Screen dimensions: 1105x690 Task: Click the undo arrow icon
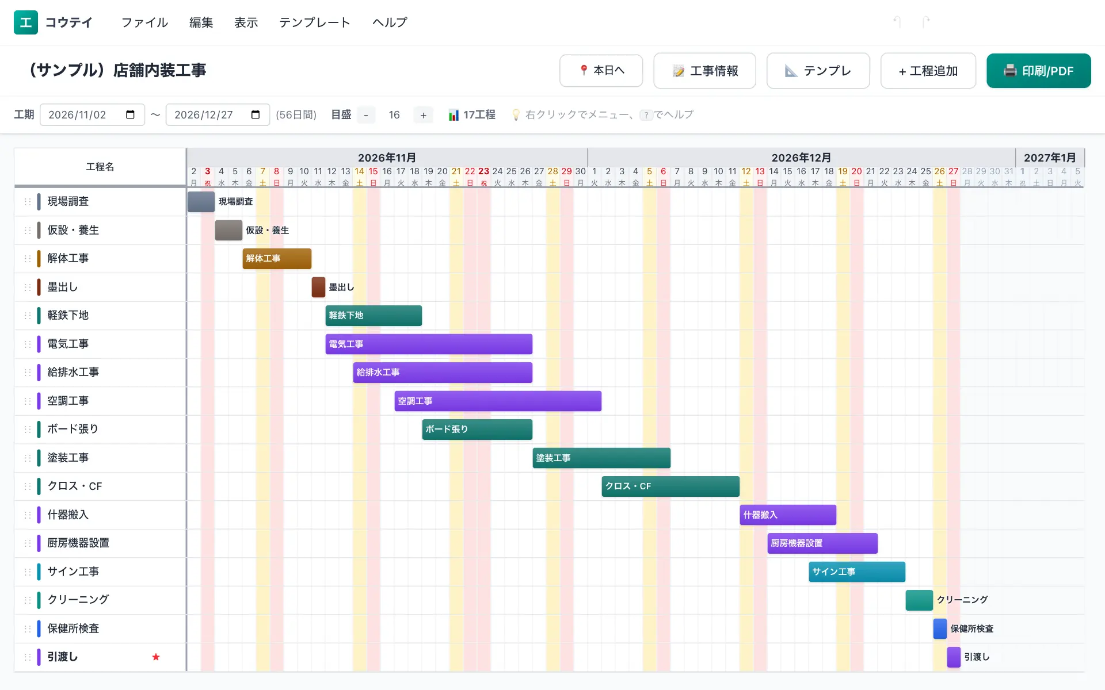coord(897,22)
